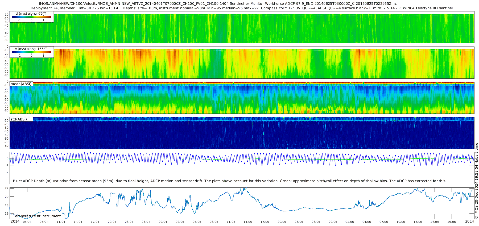Select the 01/06 date tick
The image size is (479, 226).
tap(350, 222)
